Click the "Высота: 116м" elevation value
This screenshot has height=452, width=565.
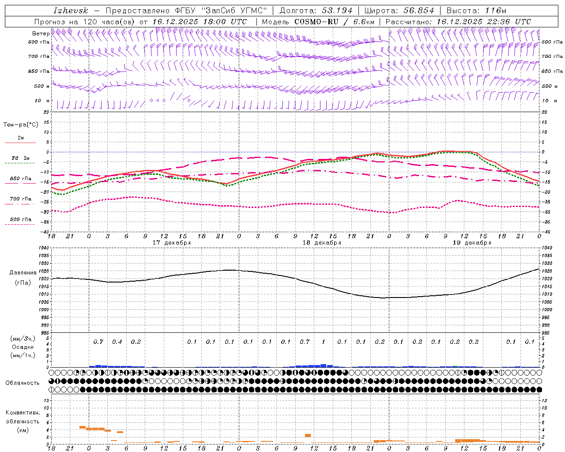point(476,11)
